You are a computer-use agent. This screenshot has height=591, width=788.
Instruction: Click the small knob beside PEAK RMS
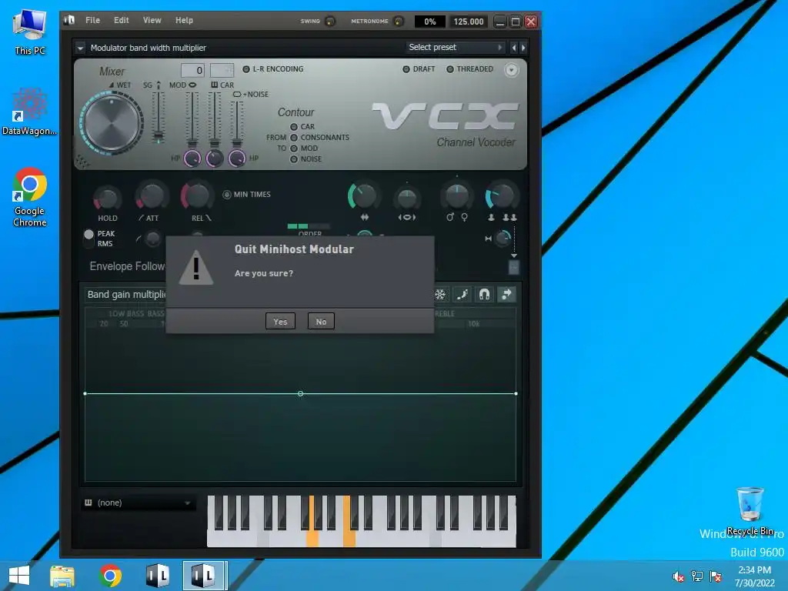tap(152, 239)
